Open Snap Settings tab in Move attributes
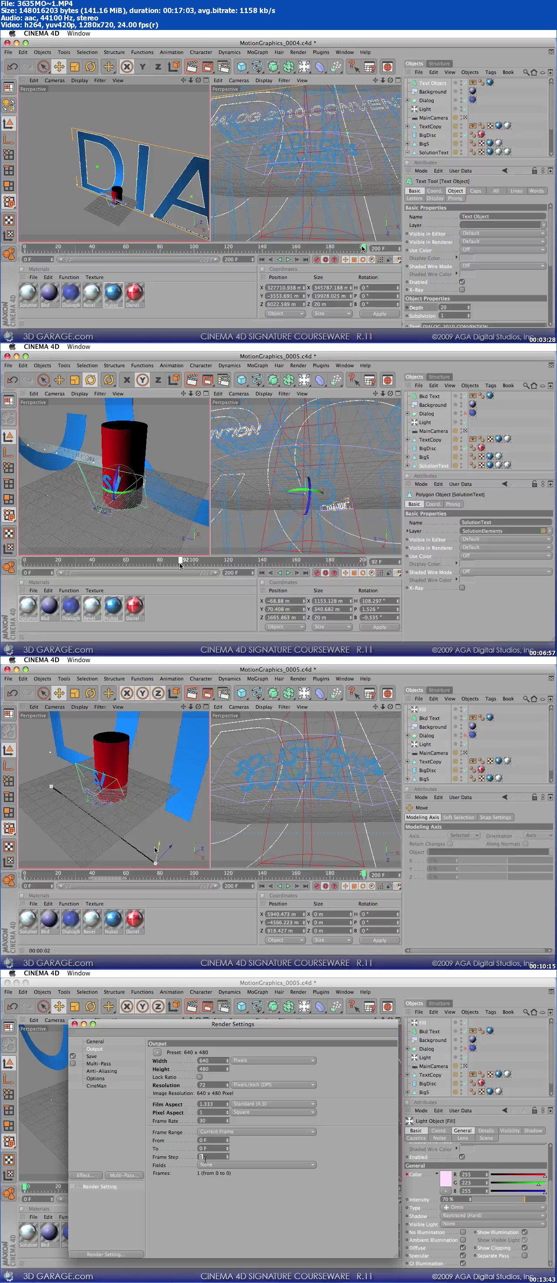The image size is (557, 1283). (495, 817)
